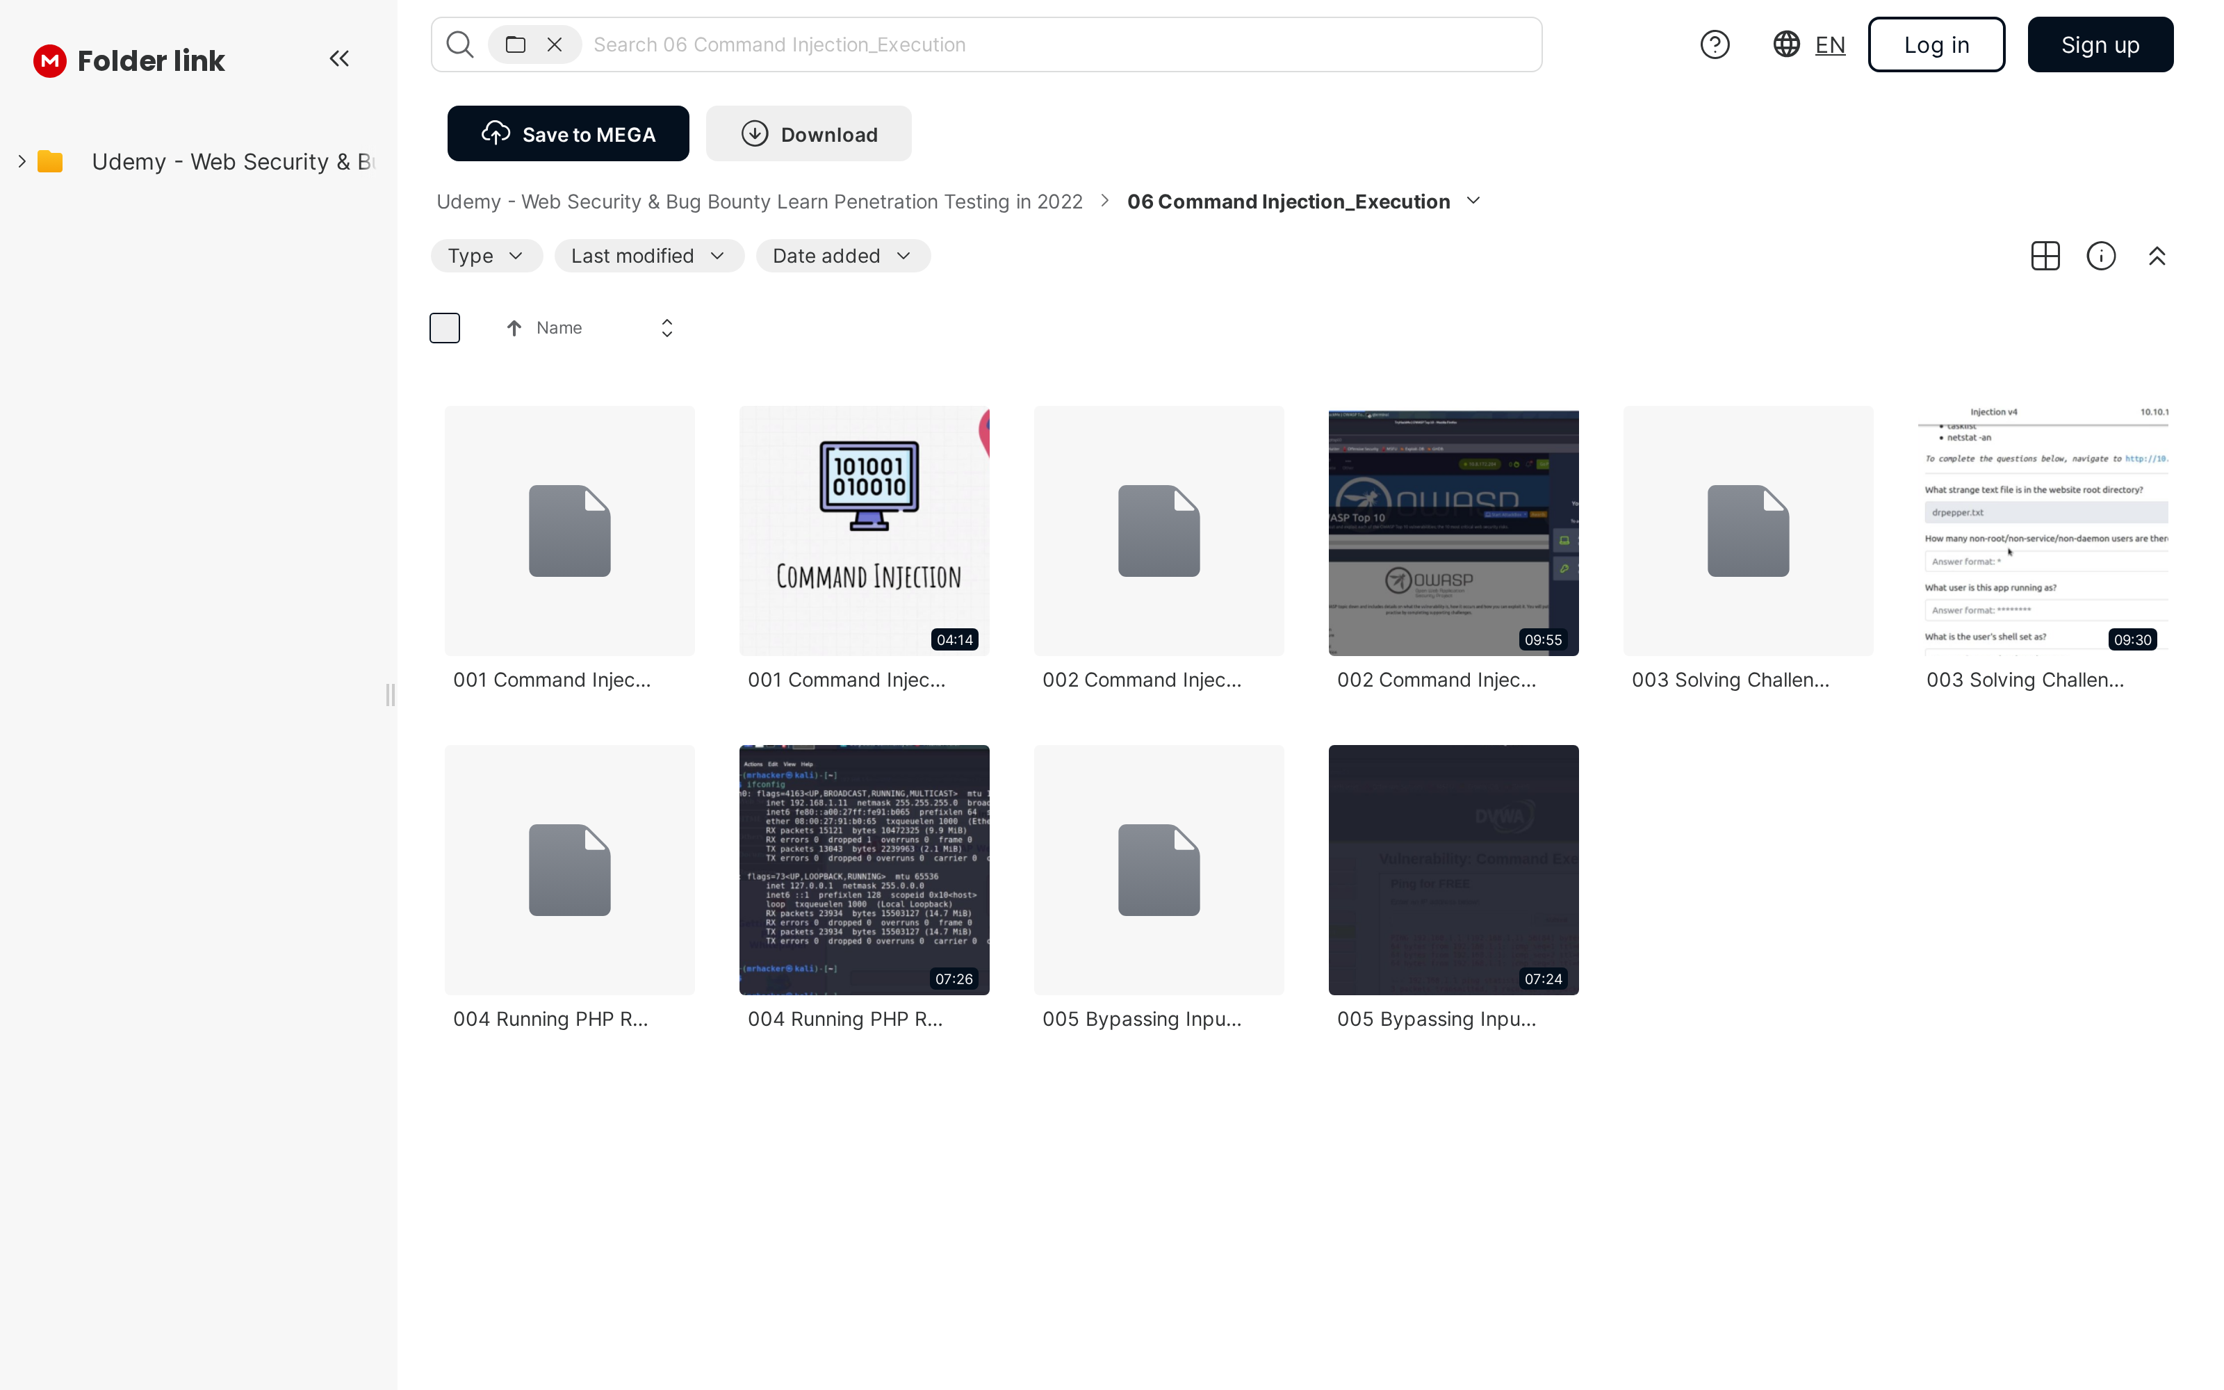The image size is (2224, 1390).
Task: Select the 005 Bypassing Inpu generic file icon
Action: 1159,869
